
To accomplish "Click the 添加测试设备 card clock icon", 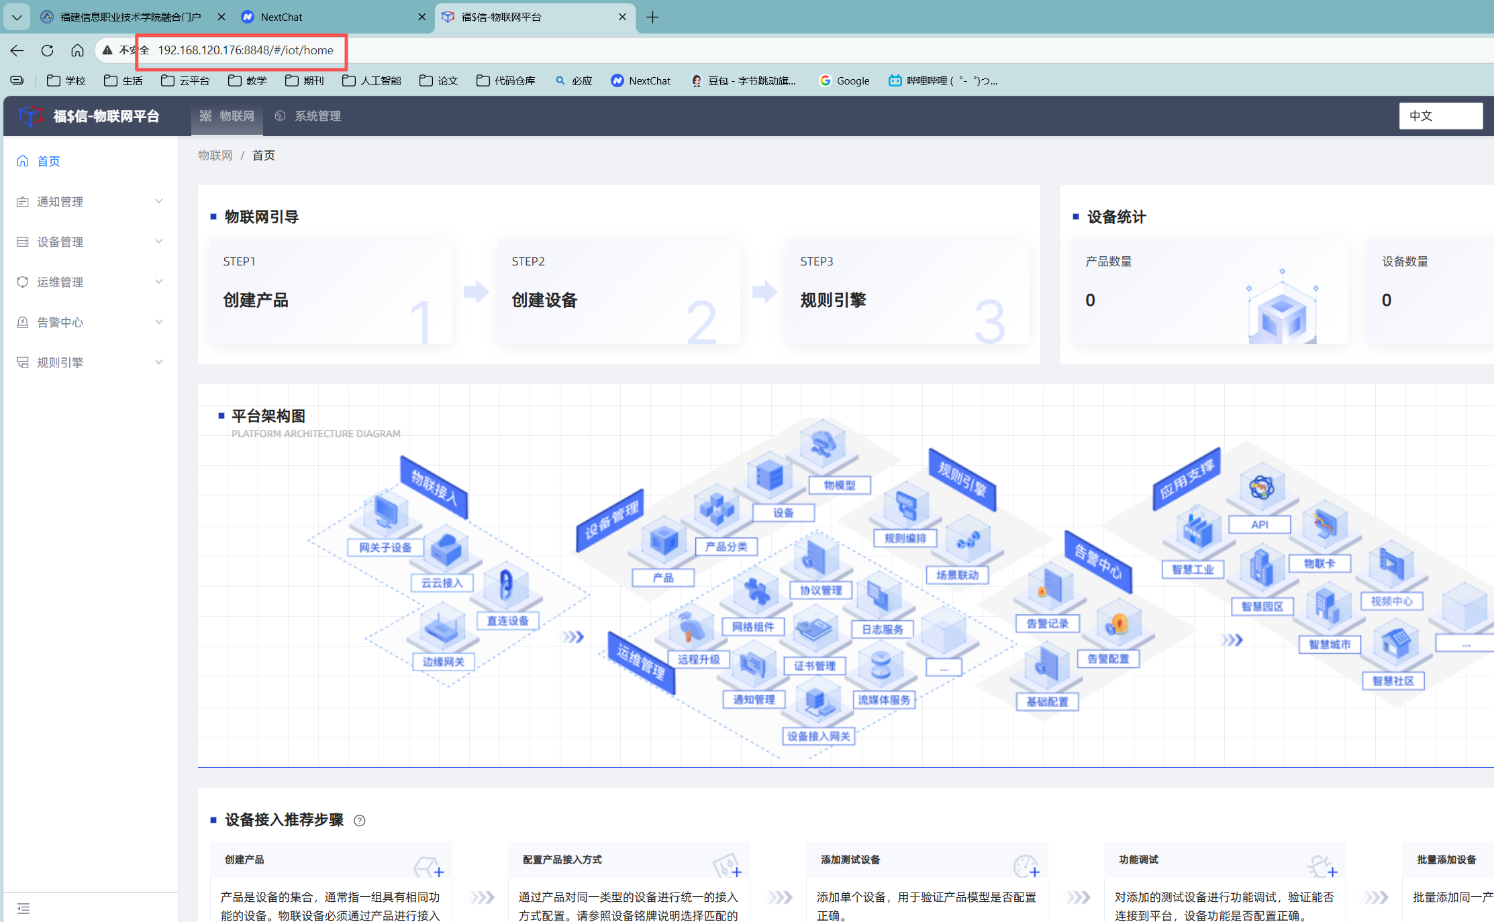I will tap(1026, 866).
